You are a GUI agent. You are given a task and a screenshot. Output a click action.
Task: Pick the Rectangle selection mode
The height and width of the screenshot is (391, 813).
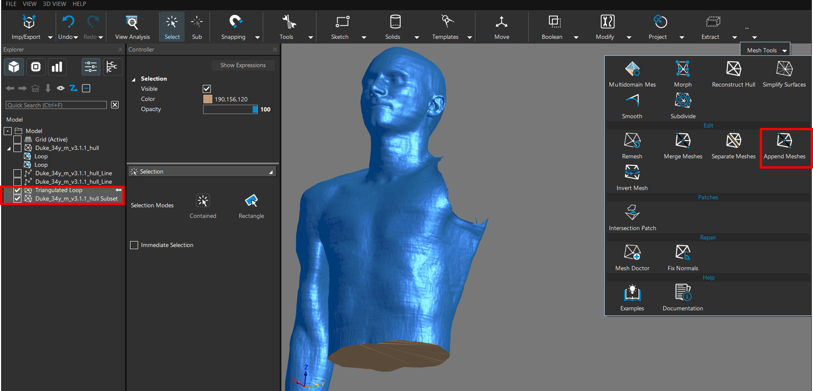tap(251, 201)
